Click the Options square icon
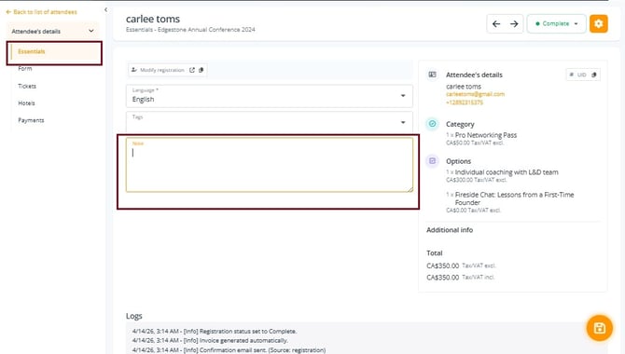 (432, 161)
